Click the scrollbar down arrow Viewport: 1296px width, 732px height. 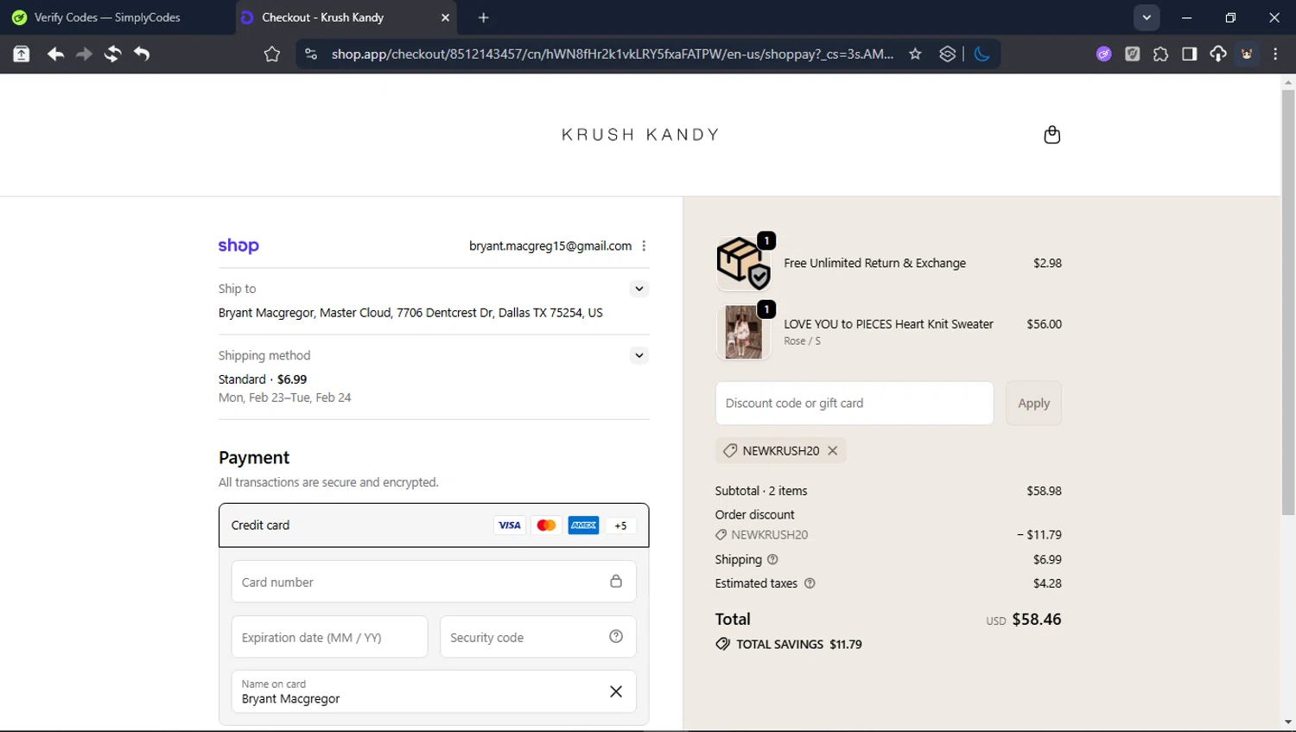1288,722
